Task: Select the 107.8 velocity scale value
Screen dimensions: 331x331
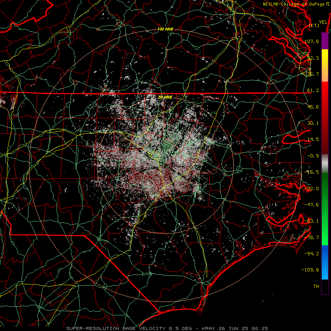Action: click(x=312, y=41)
